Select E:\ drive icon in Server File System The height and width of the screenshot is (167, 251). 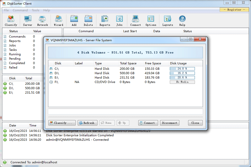51,78
